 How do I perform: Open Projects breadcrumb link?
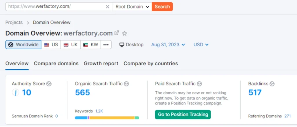tap(14, 22)
